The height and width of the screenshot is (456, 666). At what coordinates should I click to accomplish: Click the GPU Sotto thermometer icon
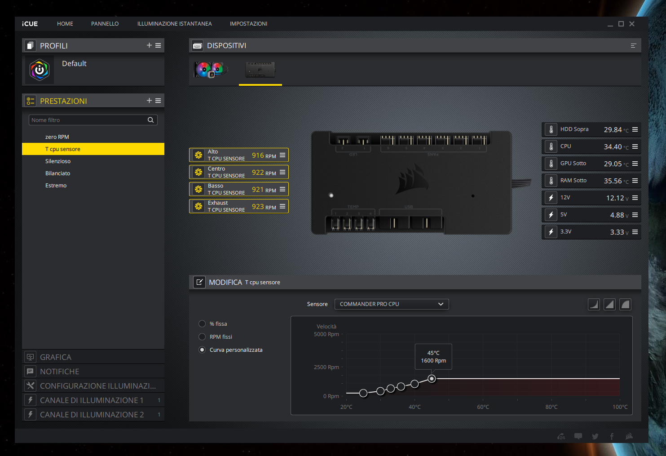(551, 164)
